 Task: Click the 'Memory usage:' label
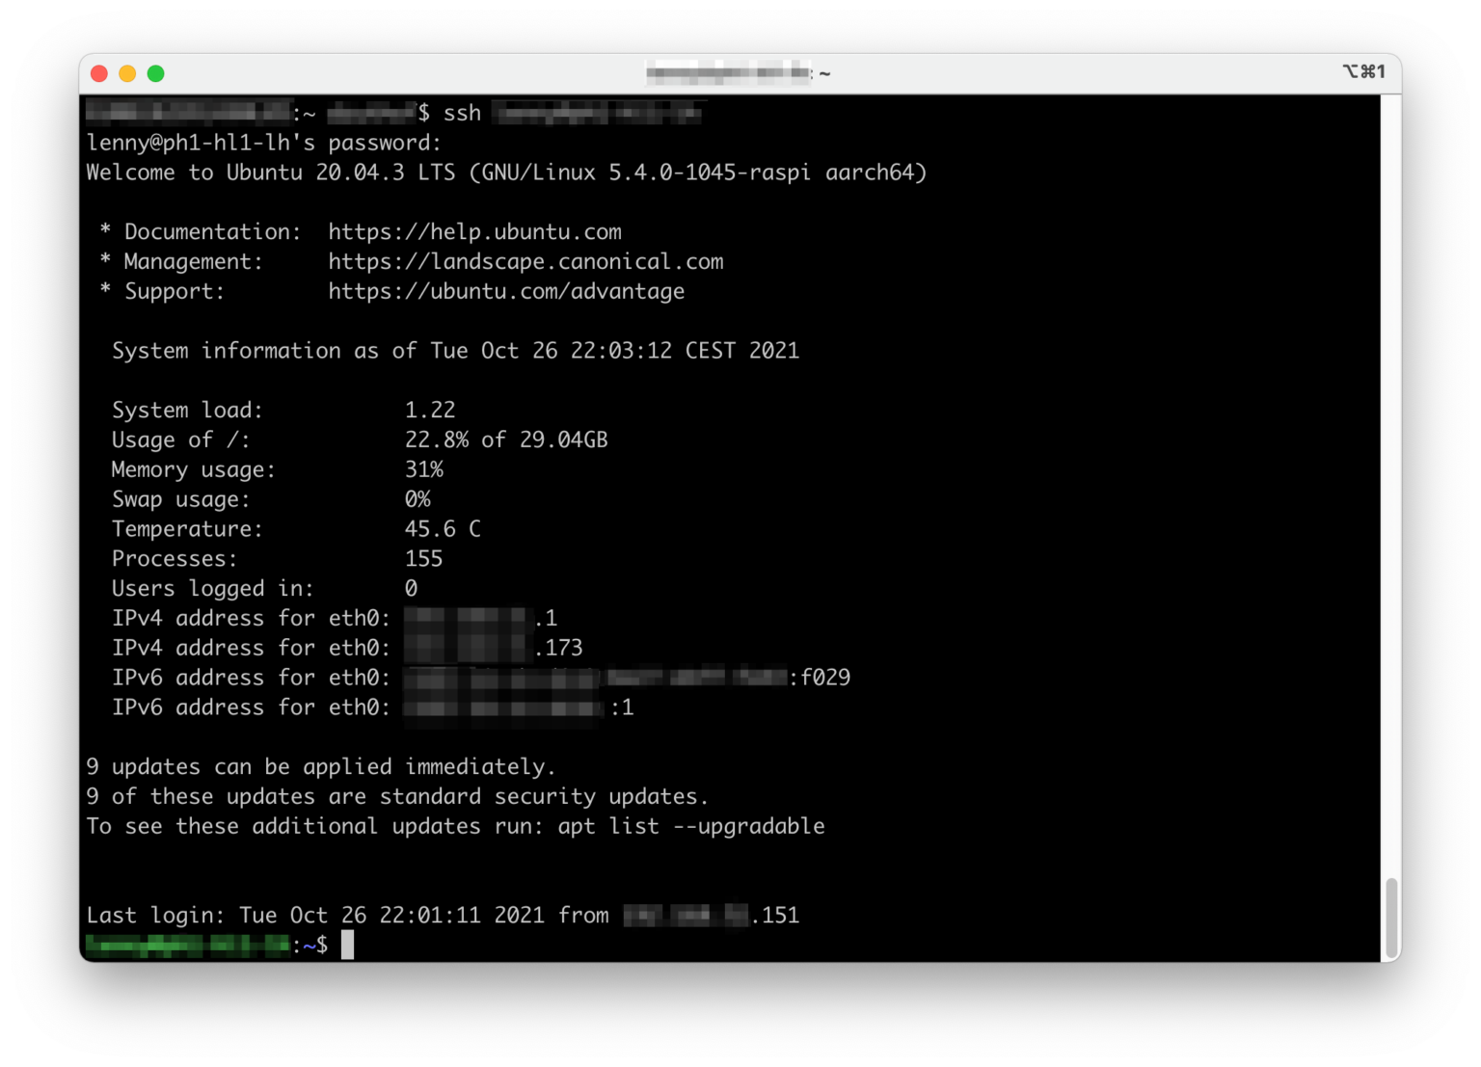pos(193,469)
